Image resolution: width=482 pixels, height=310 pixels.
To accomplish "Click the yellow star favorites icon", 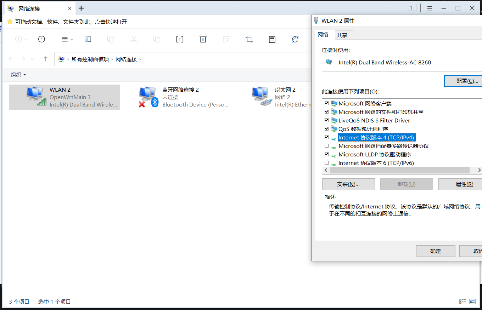I will point(10,22).
